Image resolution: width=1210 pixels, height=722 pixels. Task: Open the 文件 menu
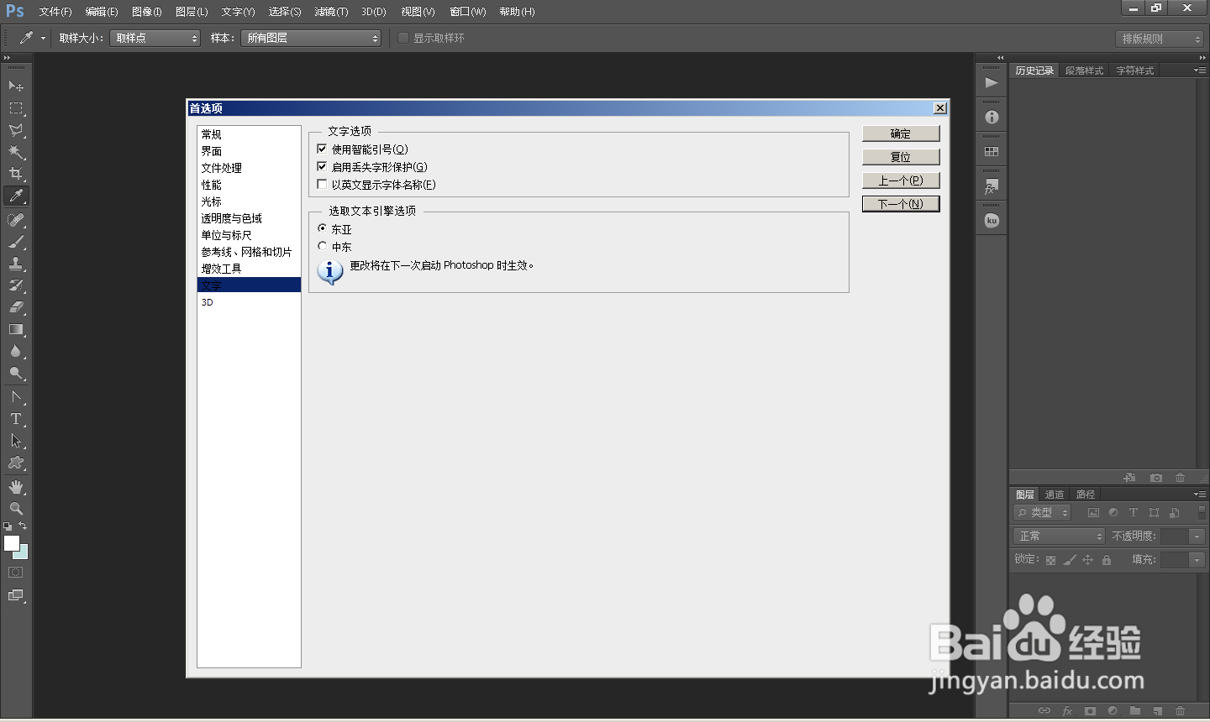click(x=55, y=12)
